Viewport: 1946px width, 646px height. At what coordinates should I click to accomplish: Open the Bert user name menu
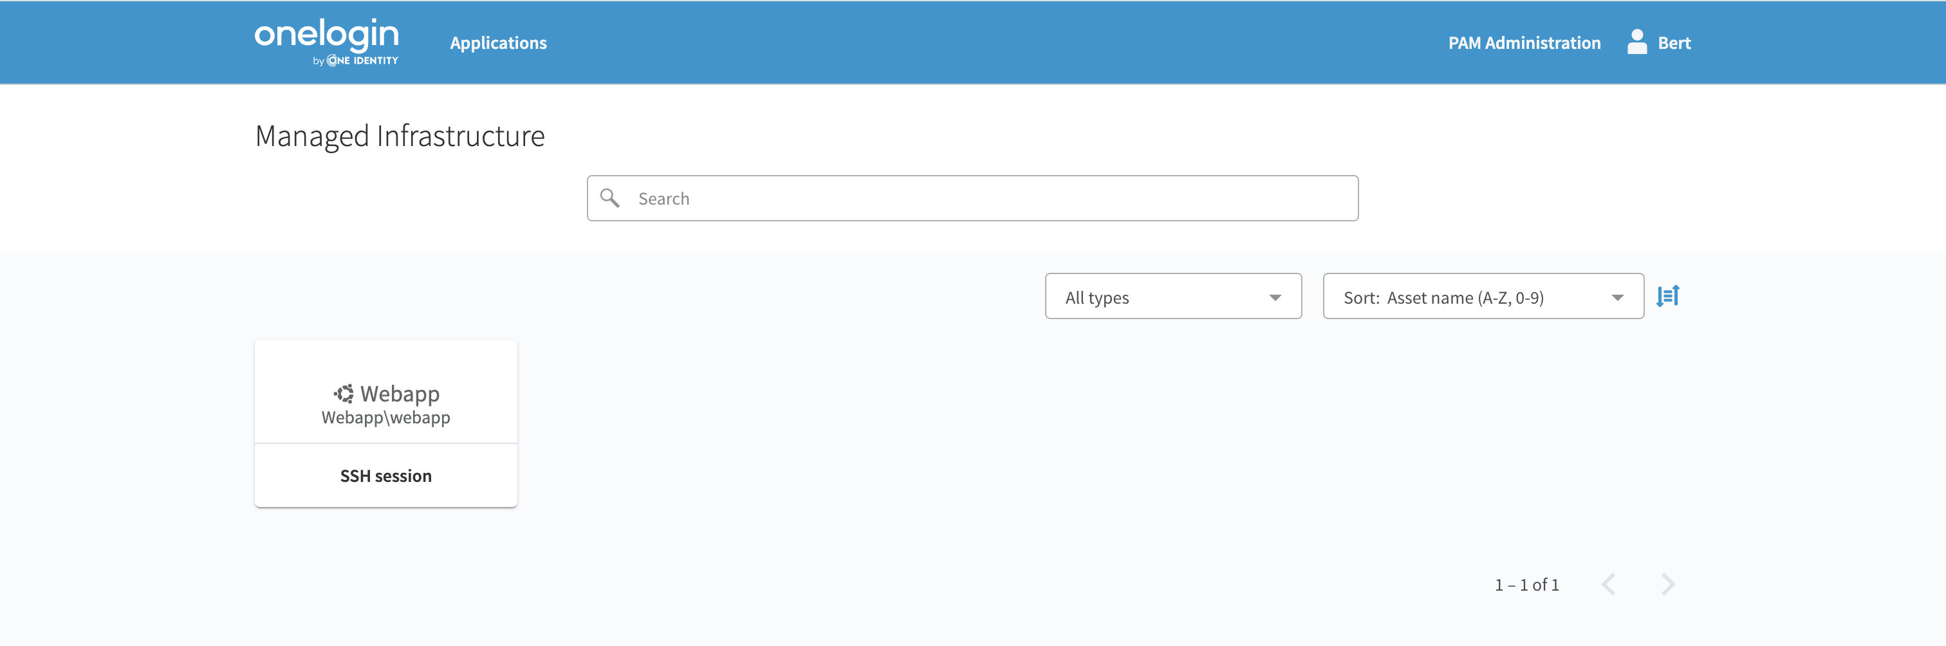point(1674,43)
